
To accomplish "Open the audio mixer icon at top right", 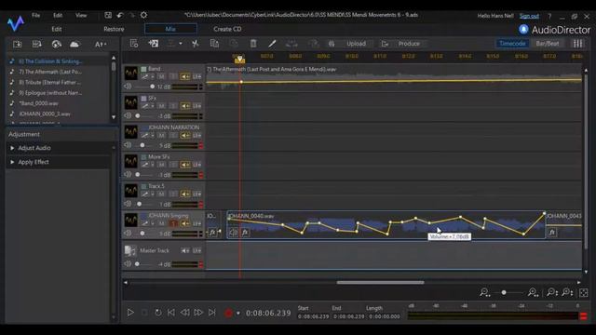I will pyautogui.click(x=577, y=44).
